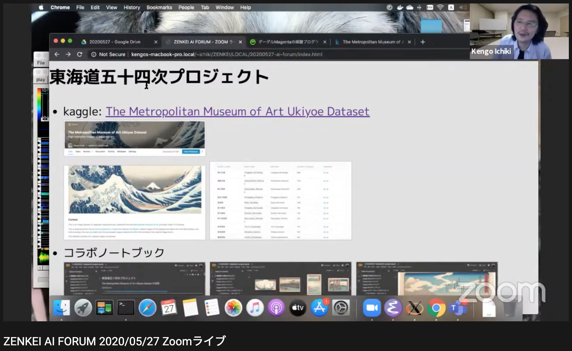
Task: Switch to The Metropolitan Museum of Art tab
Action: tap(373, 42)
